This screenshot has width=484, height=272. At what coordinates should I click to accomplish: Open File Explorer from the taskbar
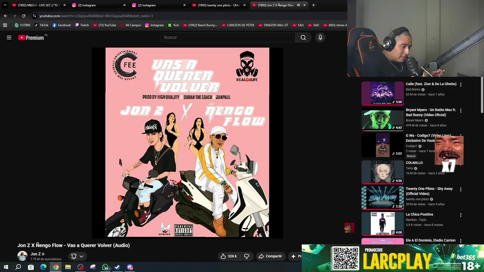(68, 267)
